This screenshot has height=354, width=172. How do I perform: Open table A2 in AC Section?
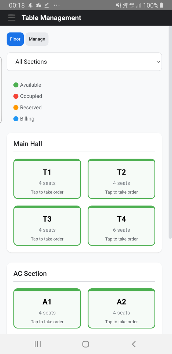[121, 309]
